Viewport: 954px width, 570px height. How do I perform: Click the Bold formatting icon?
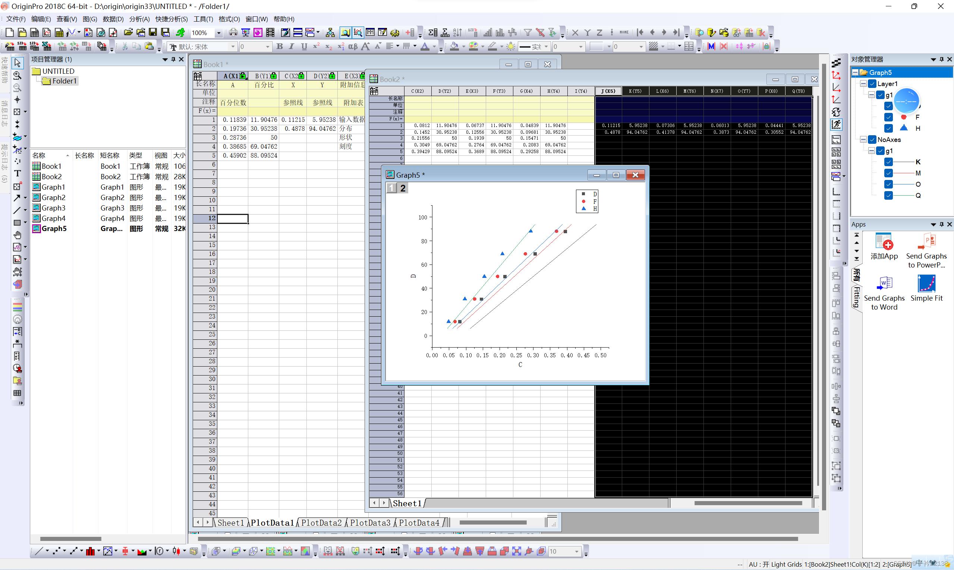pyautogui.click(x=280, y=47)
